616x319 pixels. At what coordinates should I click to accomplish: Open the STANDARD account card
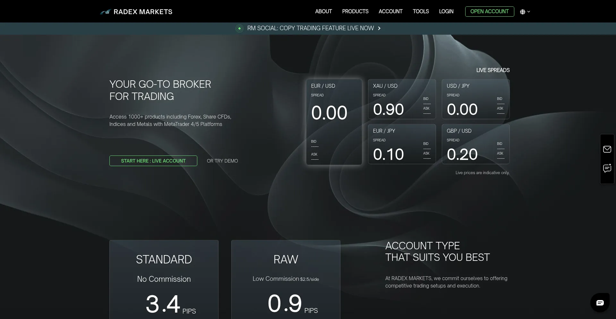point(164,279)
